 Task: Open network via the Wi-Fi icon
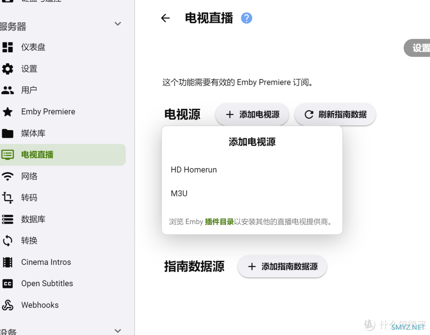pyautogui.click(x=8, y=176)
